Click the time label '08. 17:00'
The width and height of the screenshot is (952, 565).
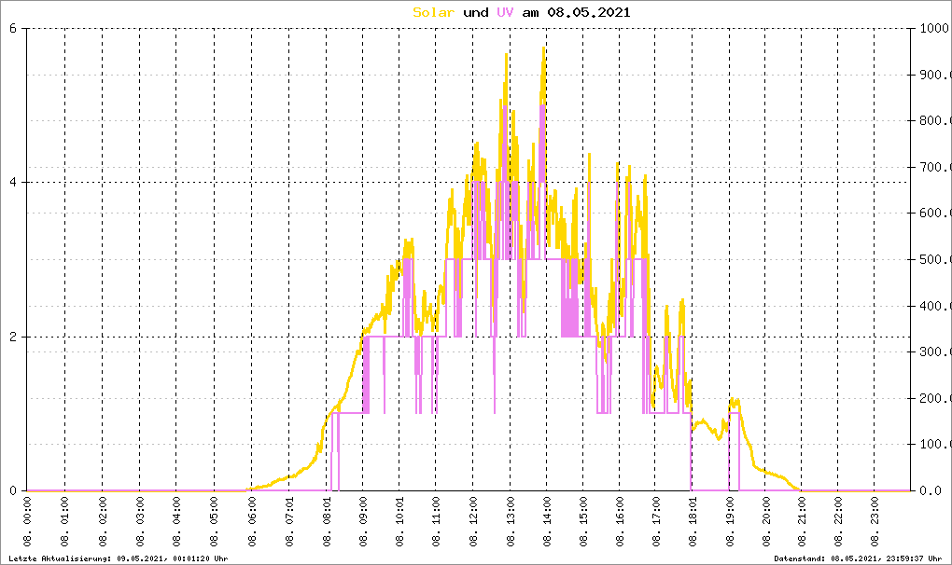(x=656, y=521)
